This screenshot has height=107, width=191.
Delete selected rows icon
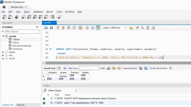click(x=119, y=68)
